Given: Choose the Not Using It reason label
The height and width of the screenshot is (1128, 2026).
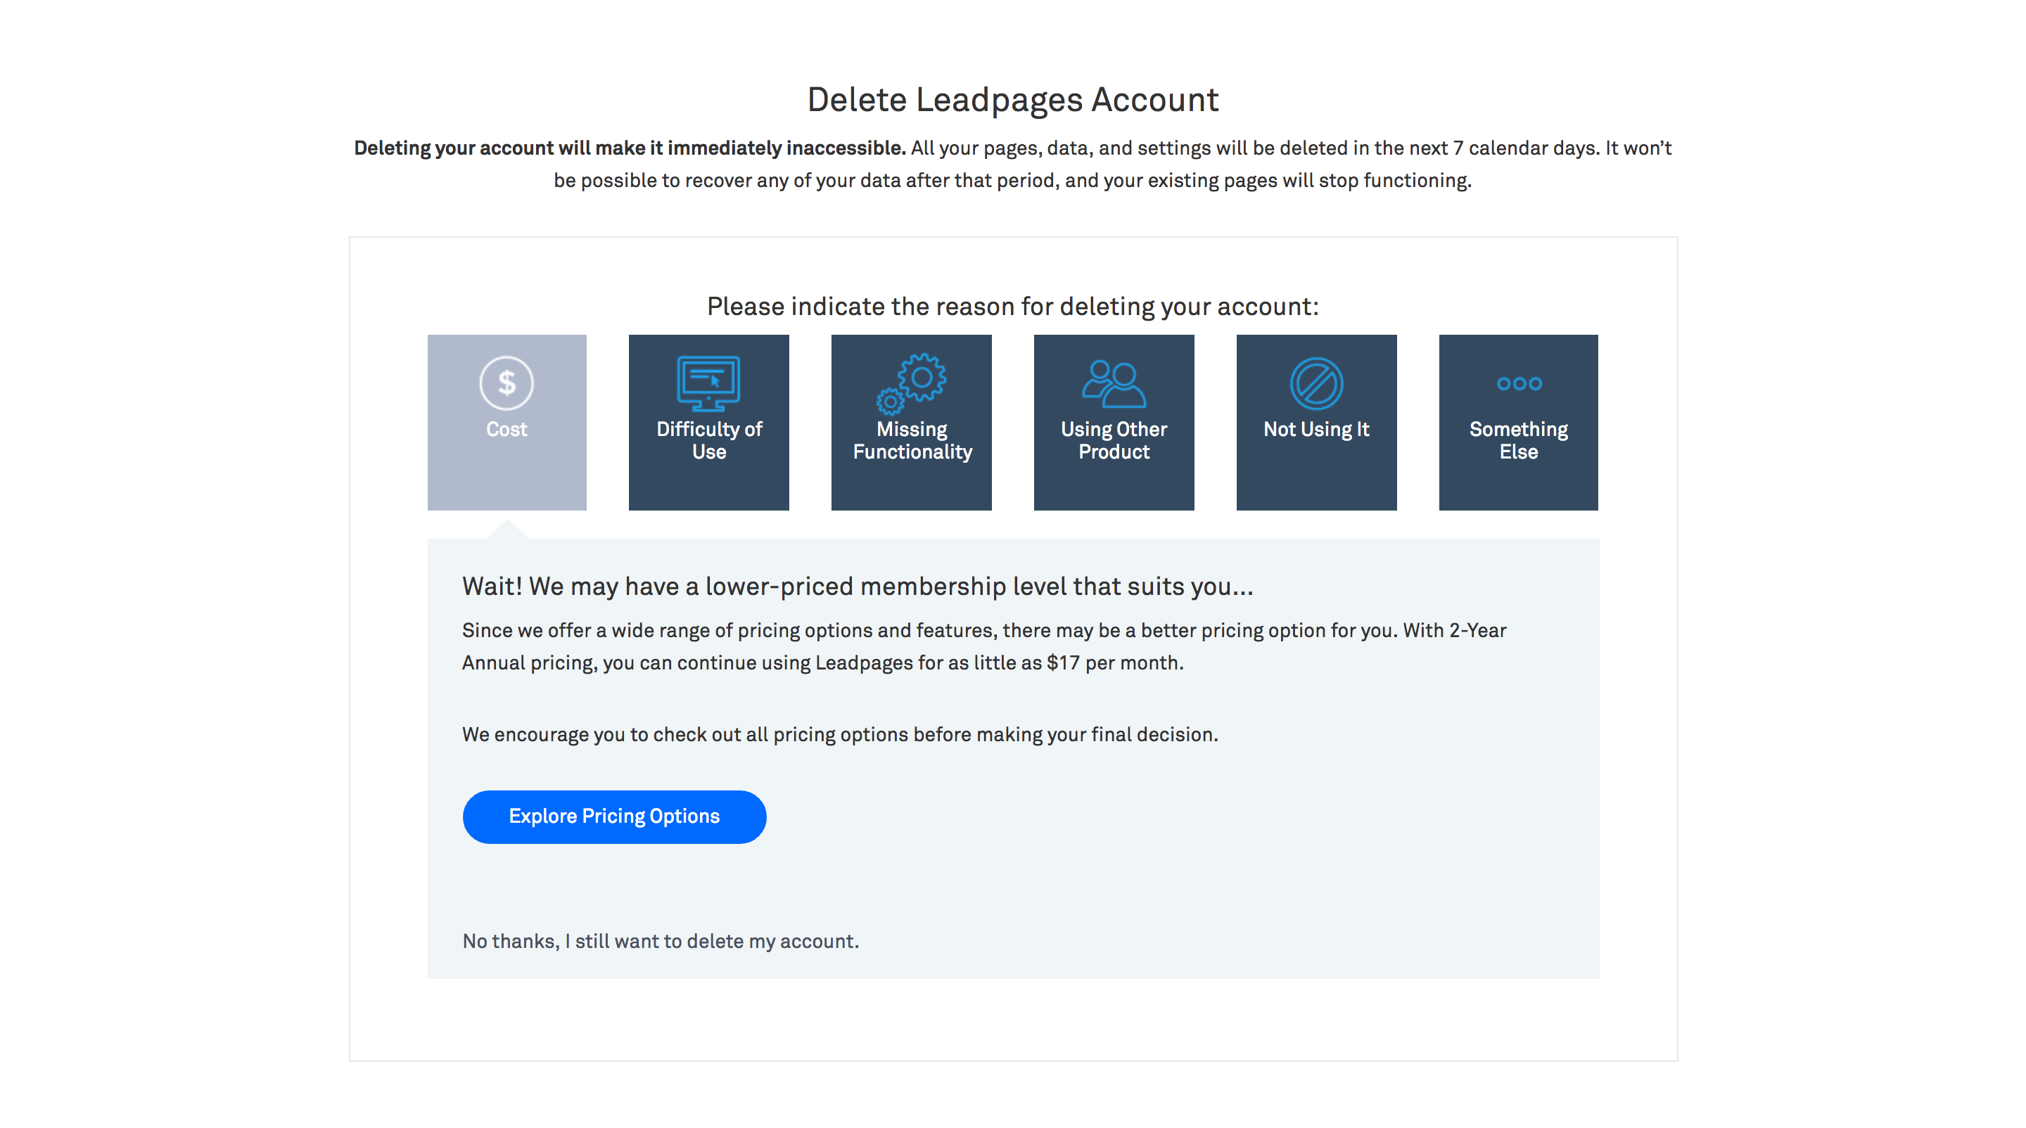Looking at the screenshot, I should point(1317,429).
